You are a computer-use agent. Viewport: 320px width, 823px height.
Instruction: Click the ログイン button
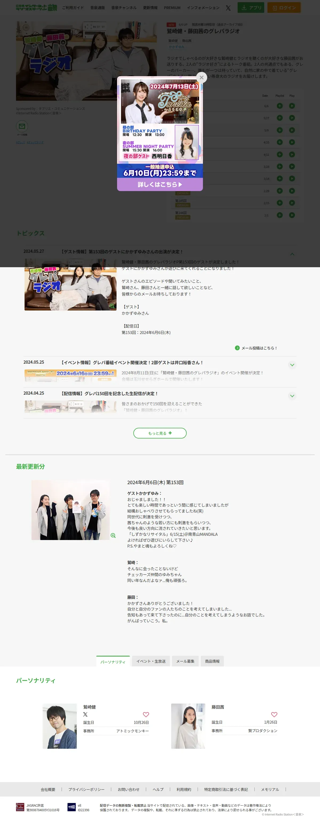point(284,8)
